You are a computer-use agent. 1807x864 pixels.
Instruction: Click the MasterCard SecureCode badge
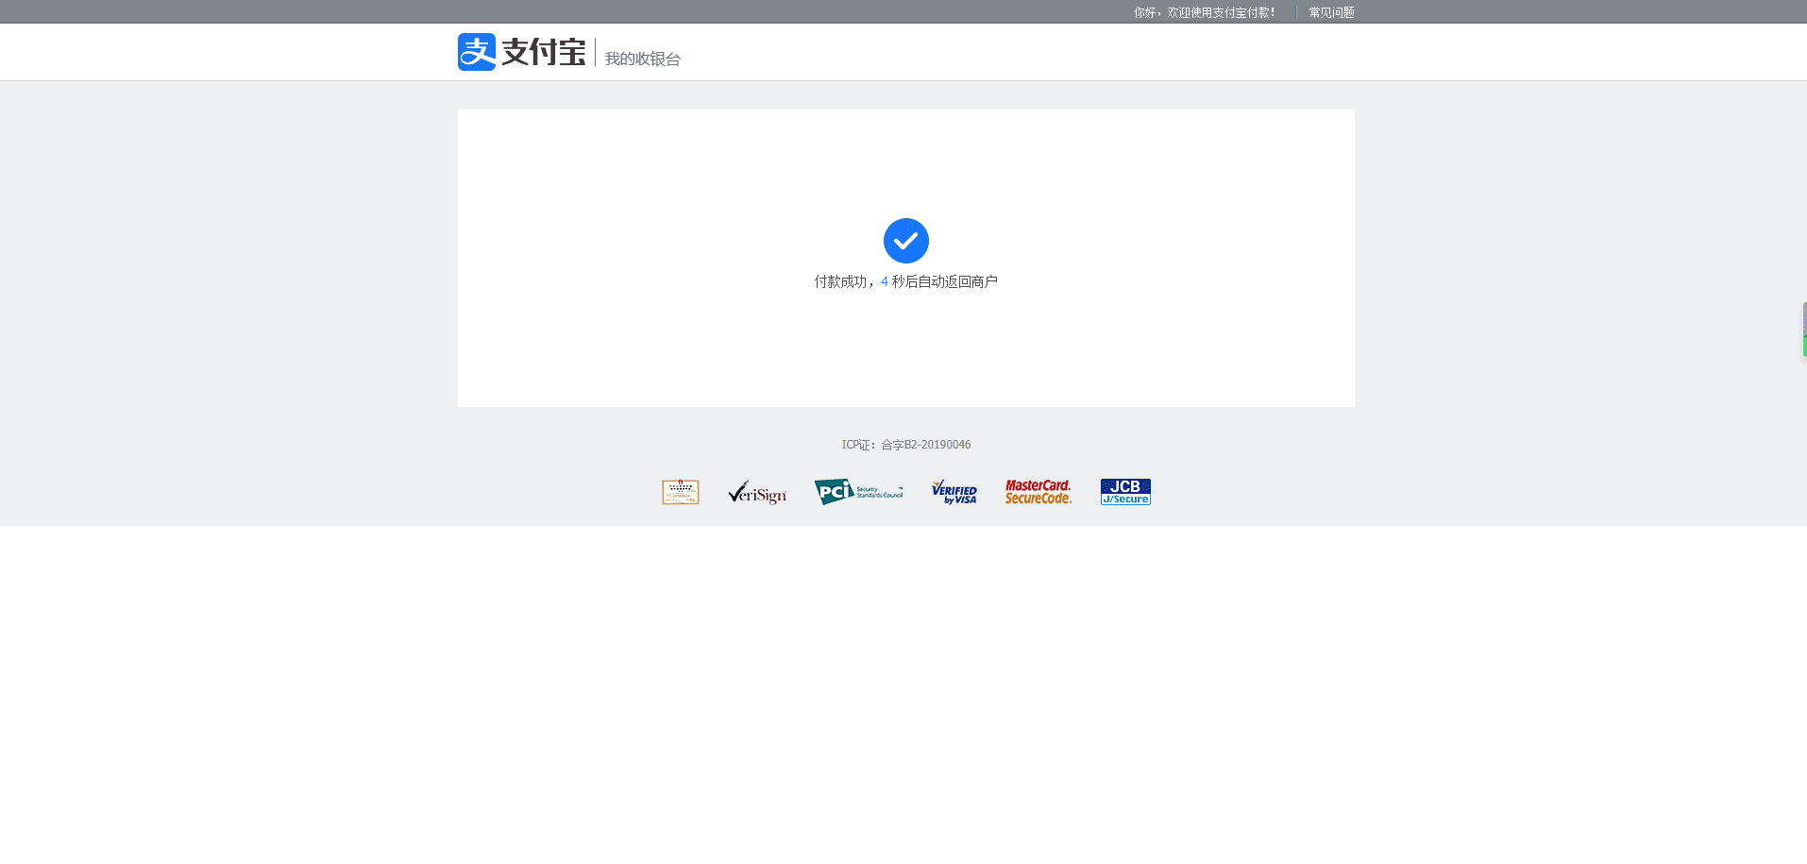(x=1039, y=492)
